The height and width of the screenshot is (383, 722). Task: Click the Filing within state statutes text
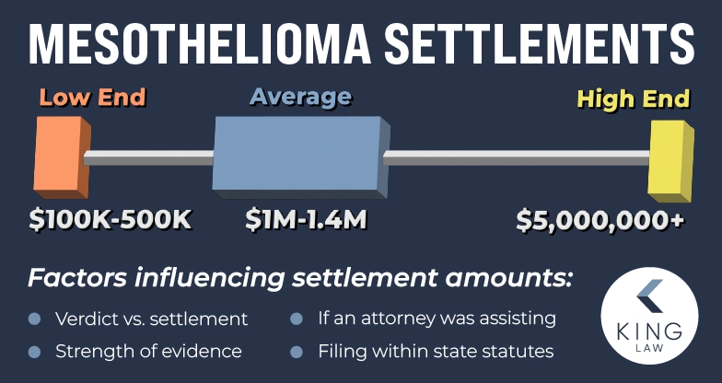(436, 351)
